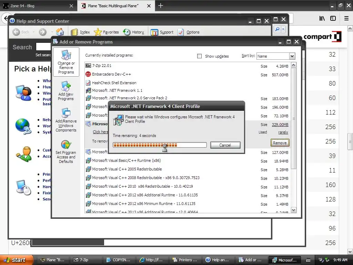Viewport: 353px width, 265px height.
Task: Click the Help Center search input field
Action: (x=44, y=47)
